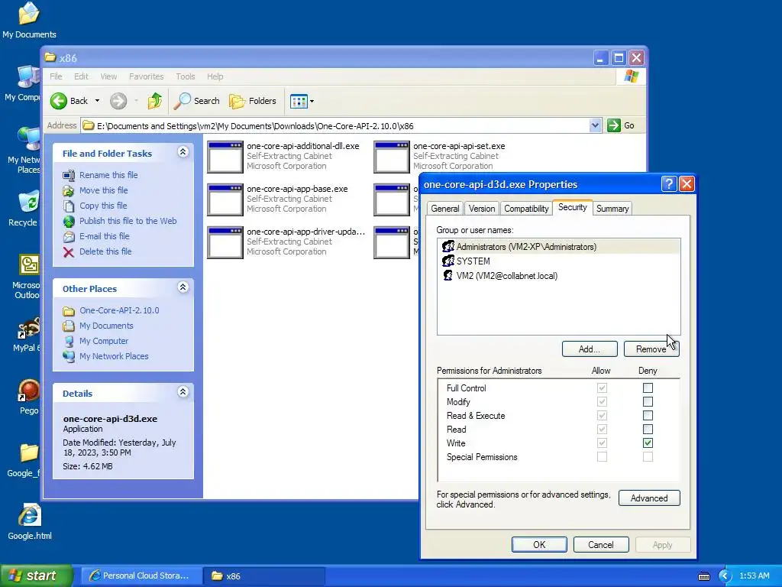This screenshot has height=587, width=782.
Task: Go up one folder level icon
Action: [x=154, y=101]
